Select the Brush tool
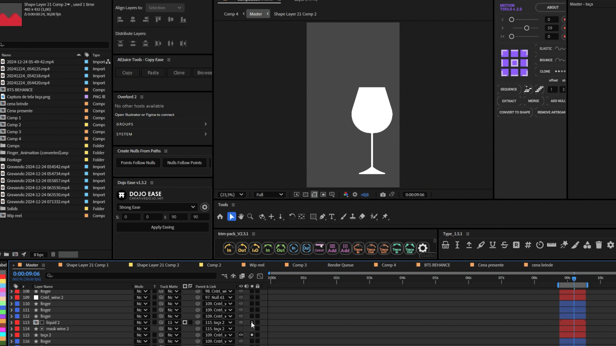This screenshot has height=346, width=616. [343, 217]
